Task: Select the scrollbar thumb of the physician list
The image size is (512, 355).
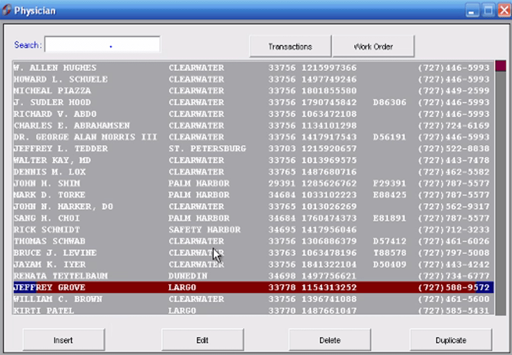Action: point(500,66)
